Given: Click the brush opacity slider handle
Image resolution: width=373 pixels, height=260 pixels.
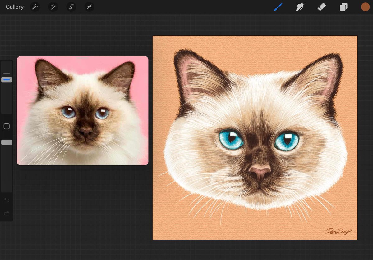Looking at the screenshot, I should [7, 142].
